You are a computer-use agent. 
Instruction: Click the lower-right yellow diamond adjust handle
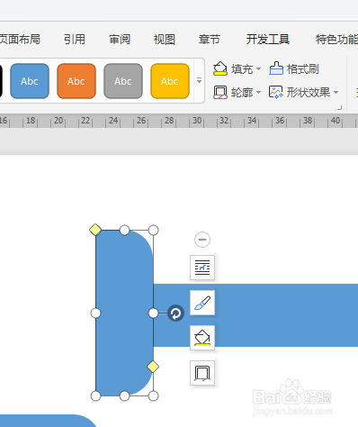(x=153, y=367)
